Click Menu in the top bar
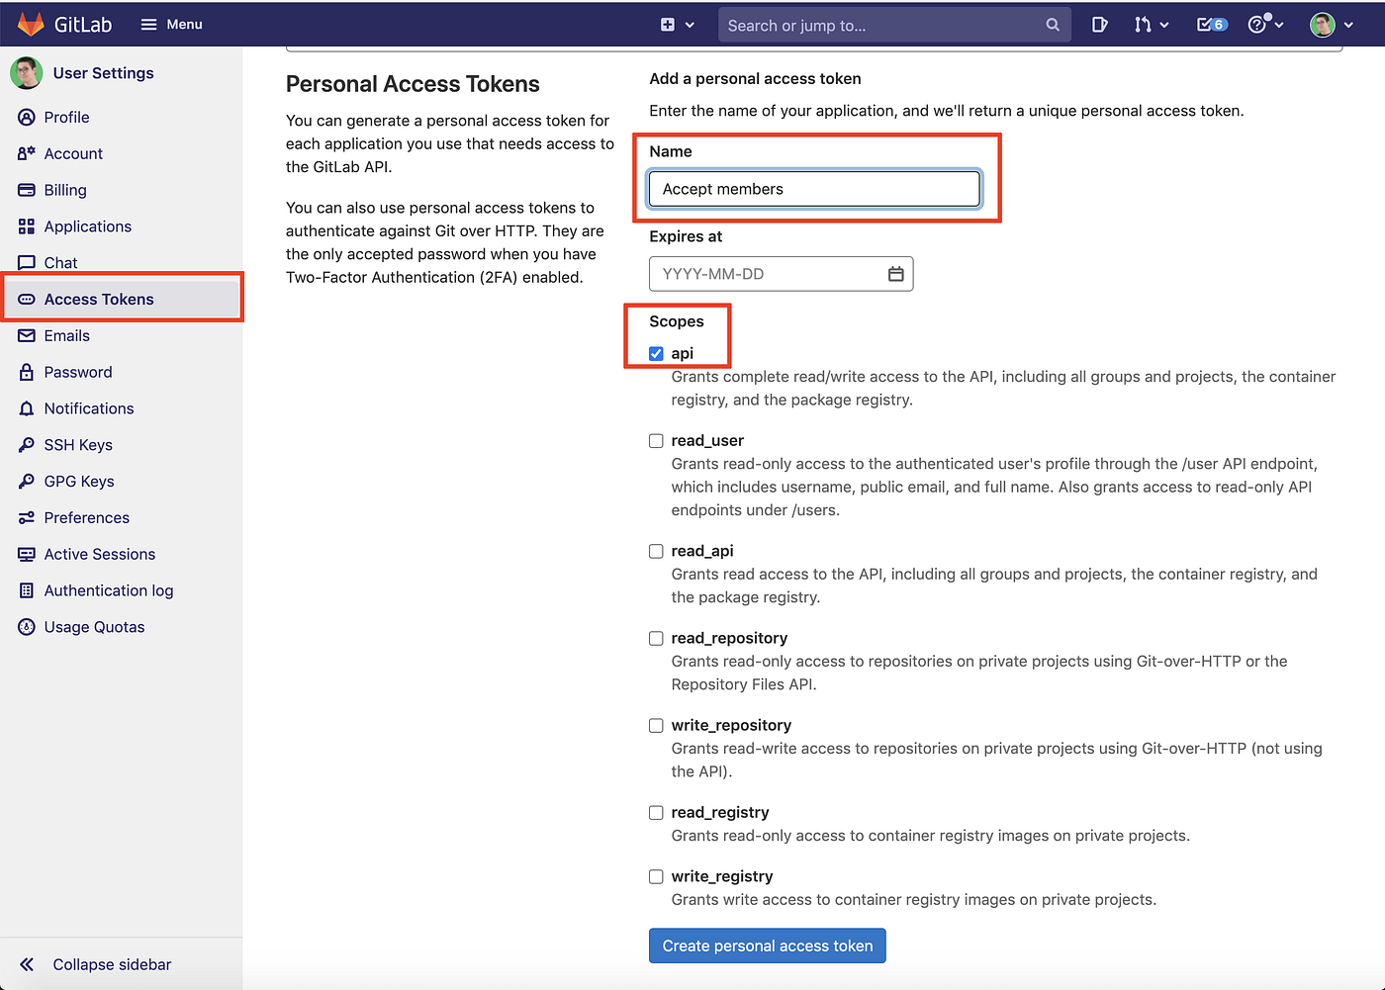Image resolution: width=1385 pixels, height=990 pixels. 170,24
